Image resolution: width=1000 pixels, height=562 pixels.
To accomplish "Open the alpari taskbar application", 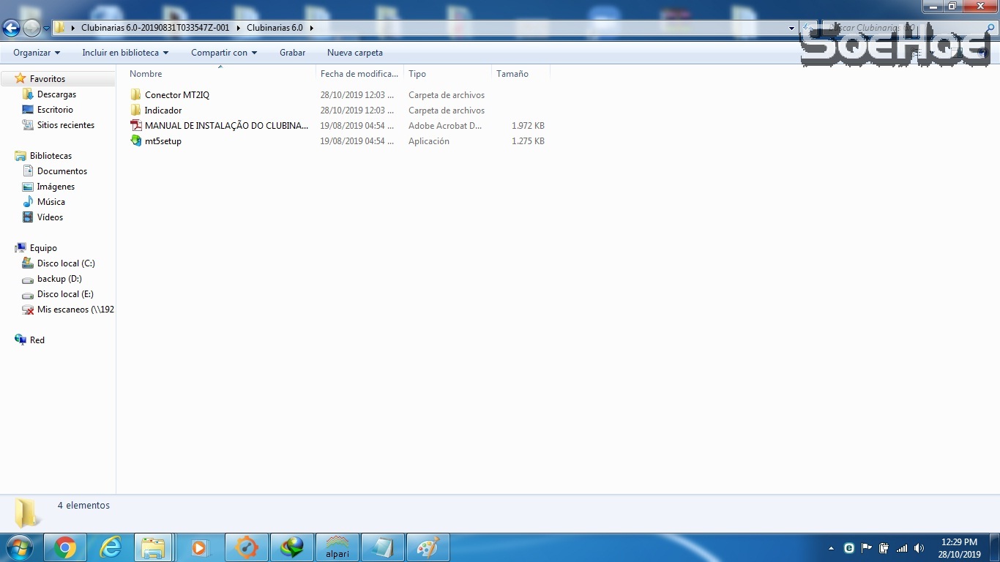I will coord(337,547).
